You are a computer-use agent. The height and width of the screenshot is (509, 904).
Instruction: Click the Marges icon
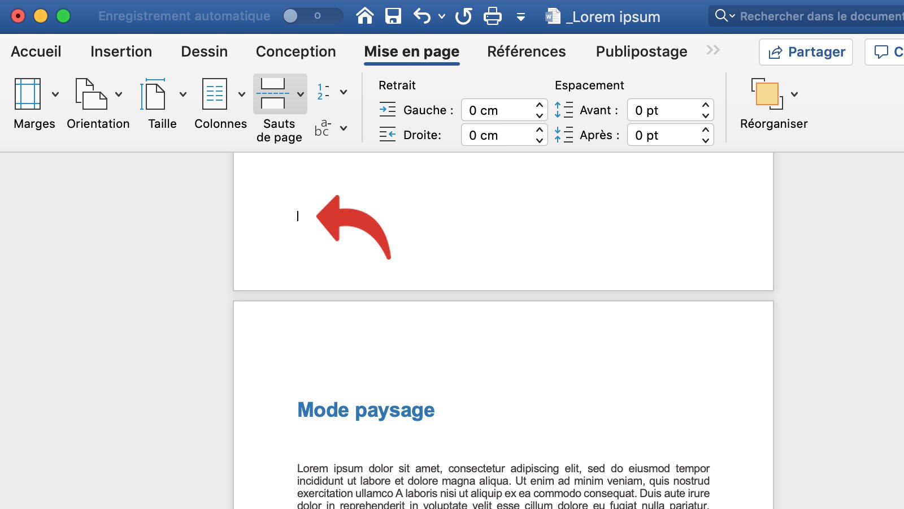pos(28,94)
